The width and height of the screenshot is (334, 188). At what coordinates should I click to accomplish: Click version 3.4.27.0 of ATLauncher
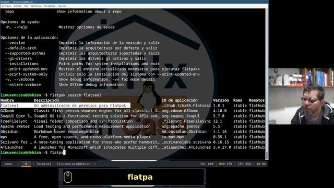pos(222,147)
